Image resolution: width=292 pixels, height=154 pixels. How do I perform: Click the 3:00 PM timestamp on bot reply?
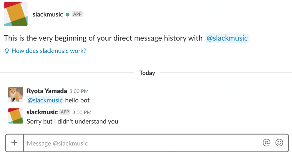click(x=82, y=112)
